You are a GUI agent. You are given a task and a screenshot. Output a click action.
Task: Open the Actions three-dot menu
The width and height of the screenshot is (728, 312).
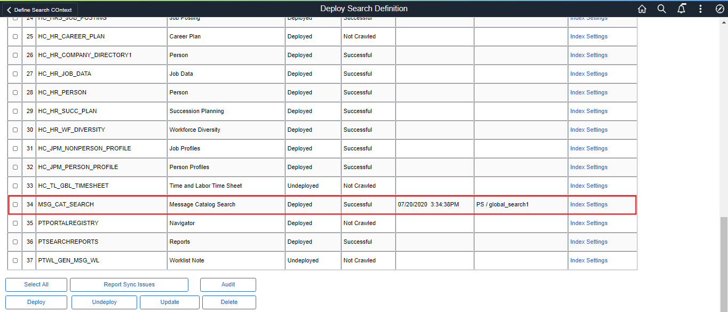point(700,9)
